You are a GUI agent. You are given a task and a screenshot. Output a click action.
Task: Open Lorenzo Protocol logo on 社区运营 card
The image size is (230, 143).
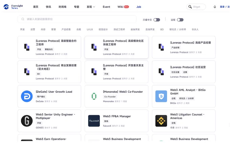[161, 71]
